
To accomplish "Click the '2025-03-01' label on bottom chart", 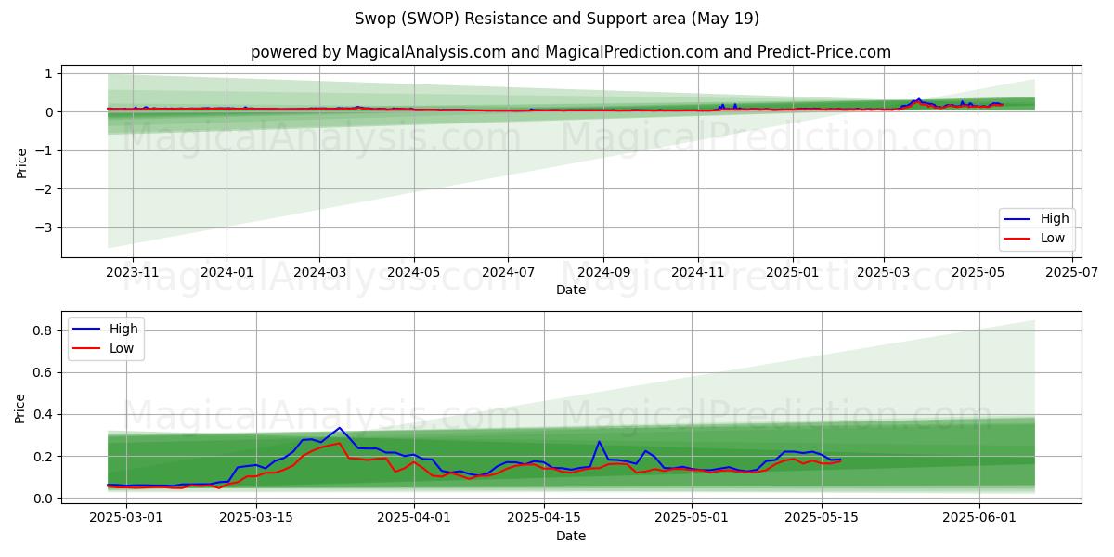I will tap(126, 518).
